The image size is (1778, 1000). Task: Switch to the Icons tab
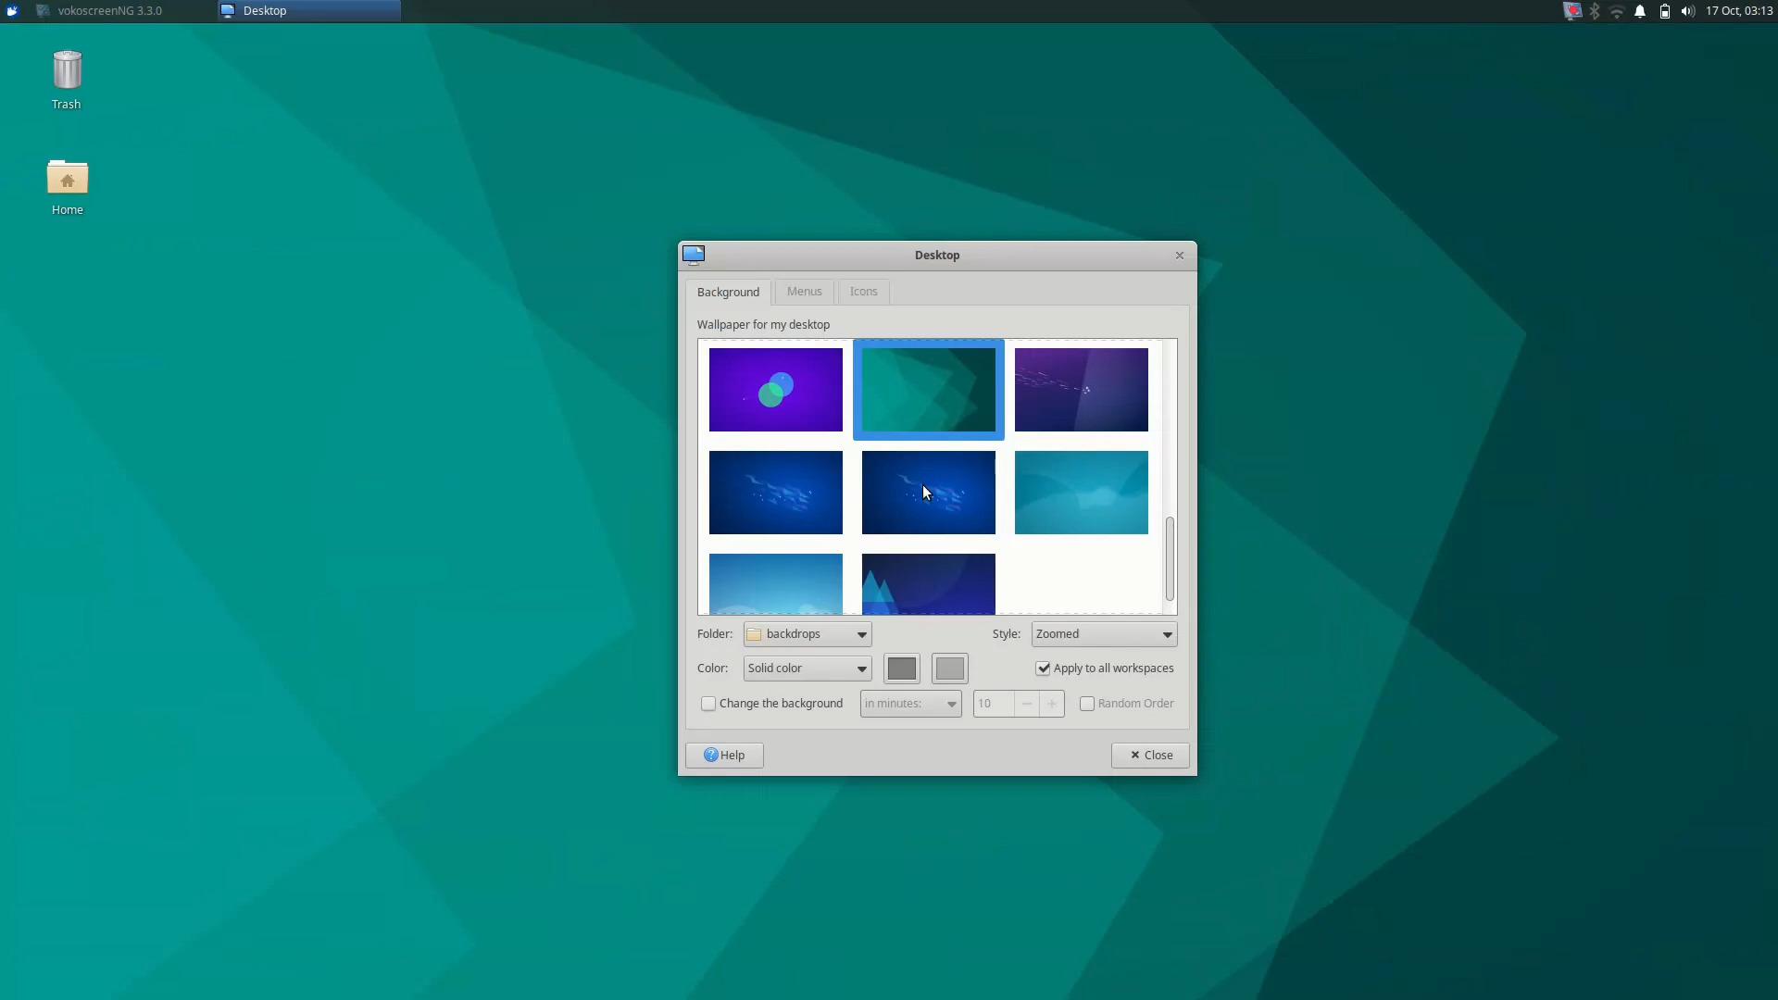862,291
